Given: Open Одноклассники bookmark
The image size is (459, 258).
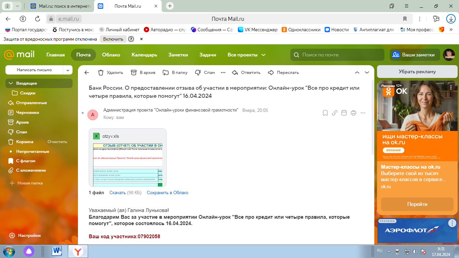Looking at the screenshot, I should 301,30.
